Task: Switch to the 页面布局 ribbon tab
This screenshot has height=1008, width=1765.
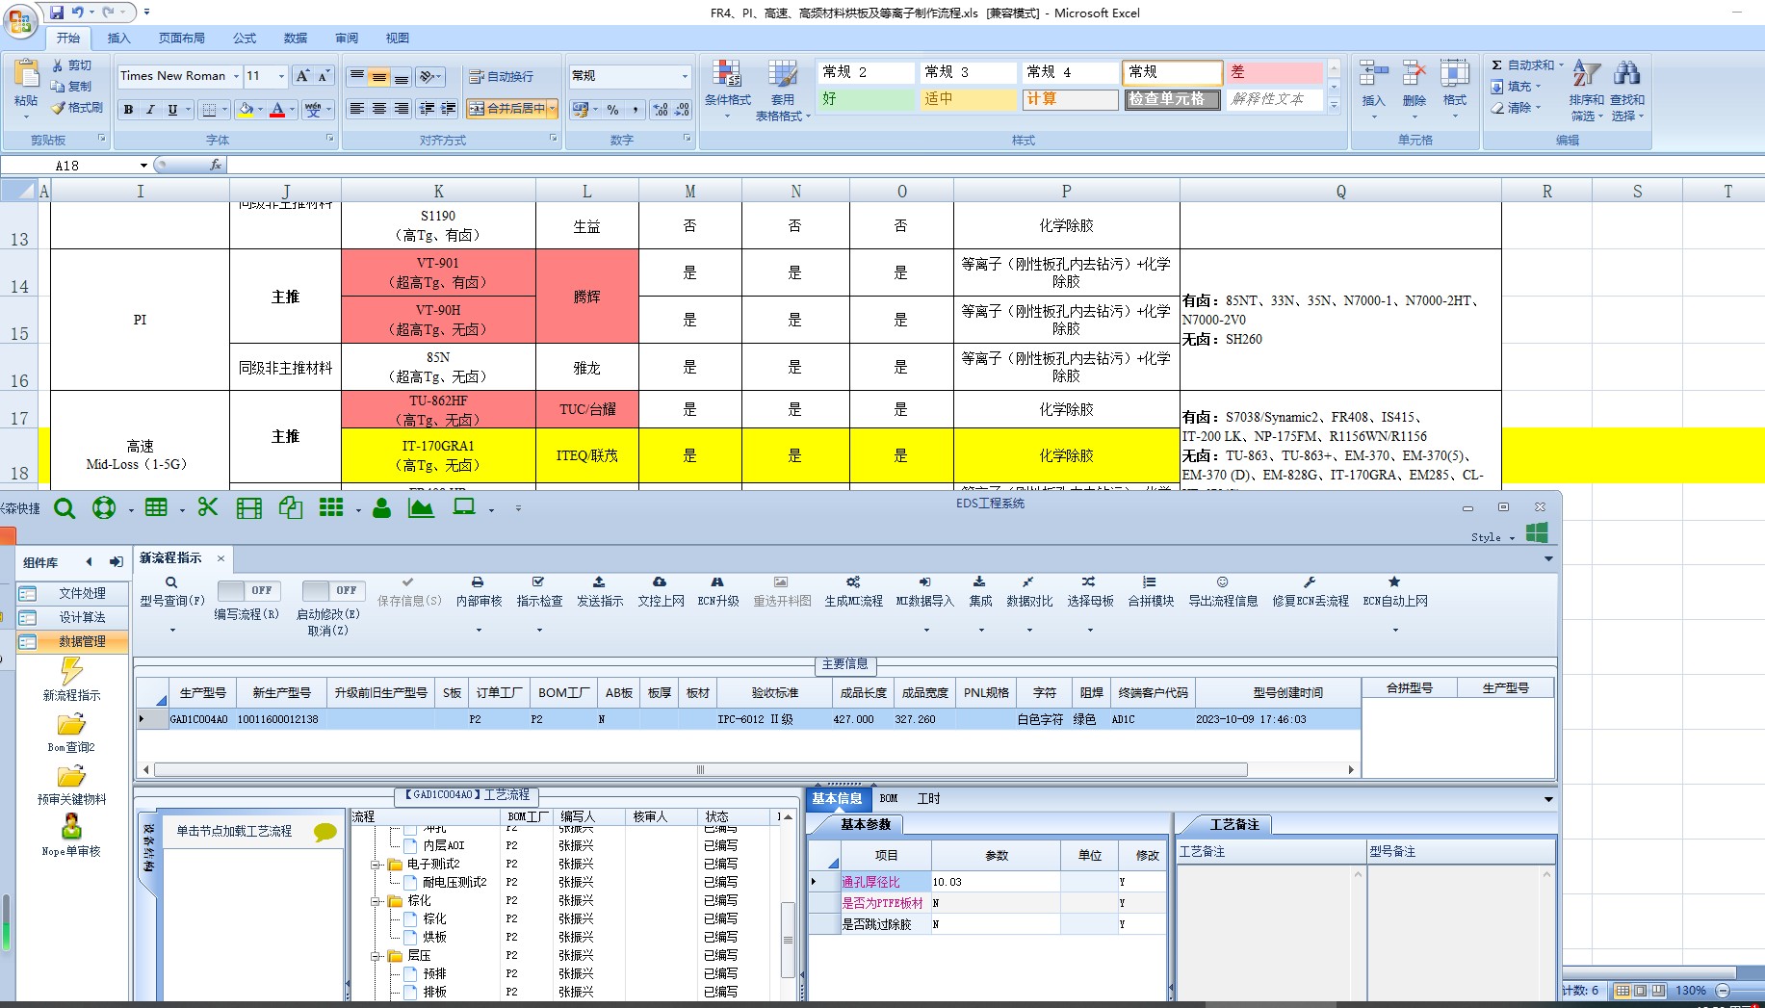Action: pyautogui.click(x=181, y=39)
